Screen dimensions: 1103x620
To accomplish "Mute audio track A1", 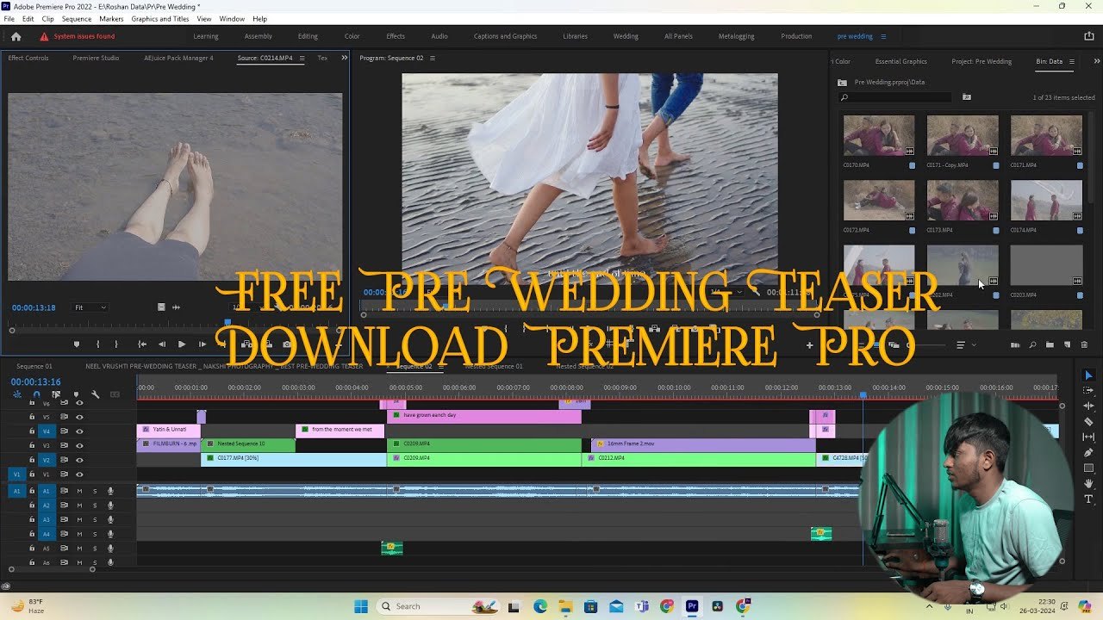I will click(79, 491).
